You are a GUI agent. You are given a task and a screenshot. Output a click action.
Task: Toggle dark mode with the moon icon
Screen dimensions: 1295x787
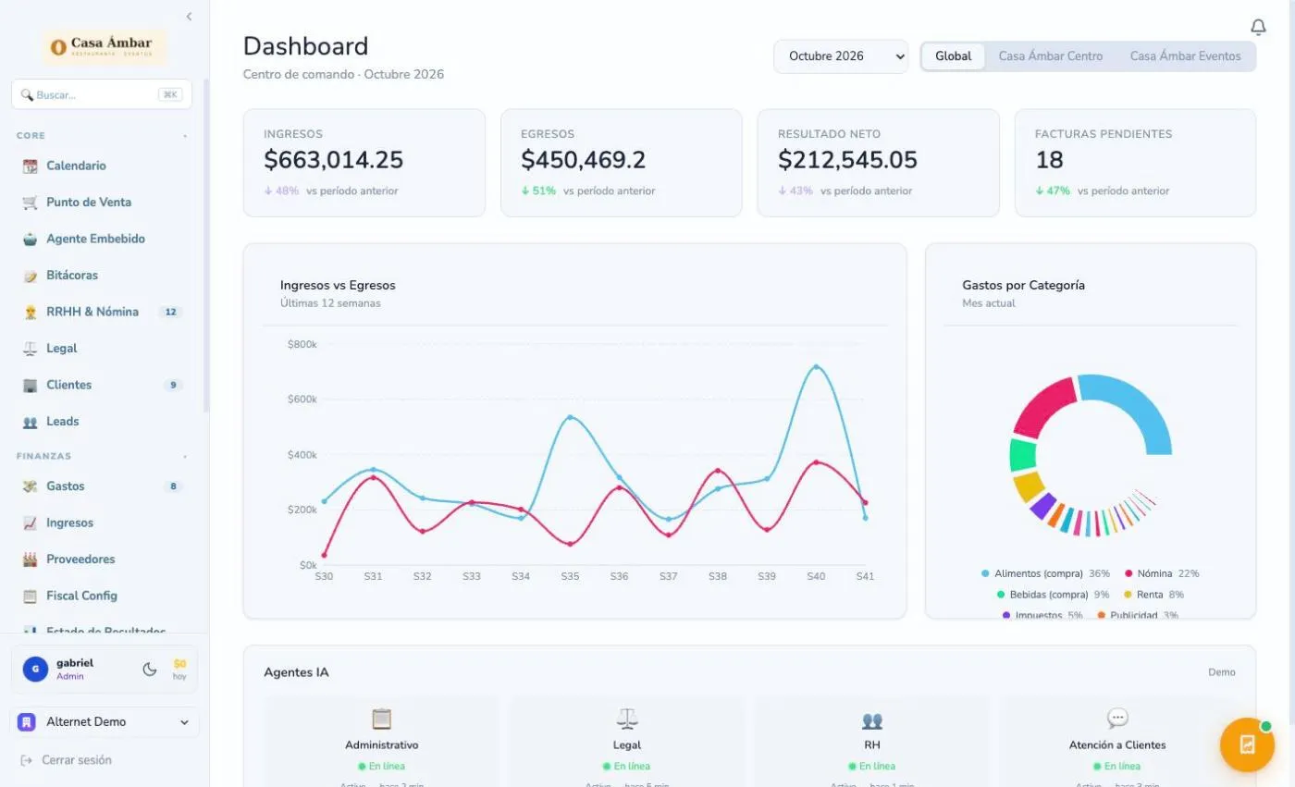tap(149, 669)
